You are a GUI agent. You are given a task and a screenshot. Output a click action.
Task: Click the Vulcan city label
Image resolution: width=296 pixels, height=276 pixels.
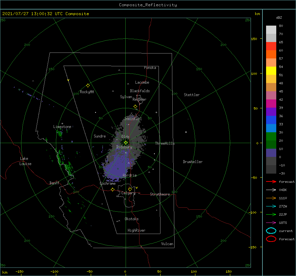(167, 244)
